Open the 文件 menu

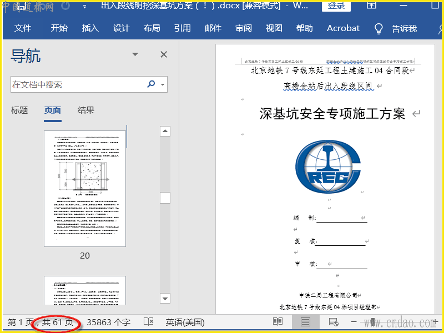click(23, 28)
